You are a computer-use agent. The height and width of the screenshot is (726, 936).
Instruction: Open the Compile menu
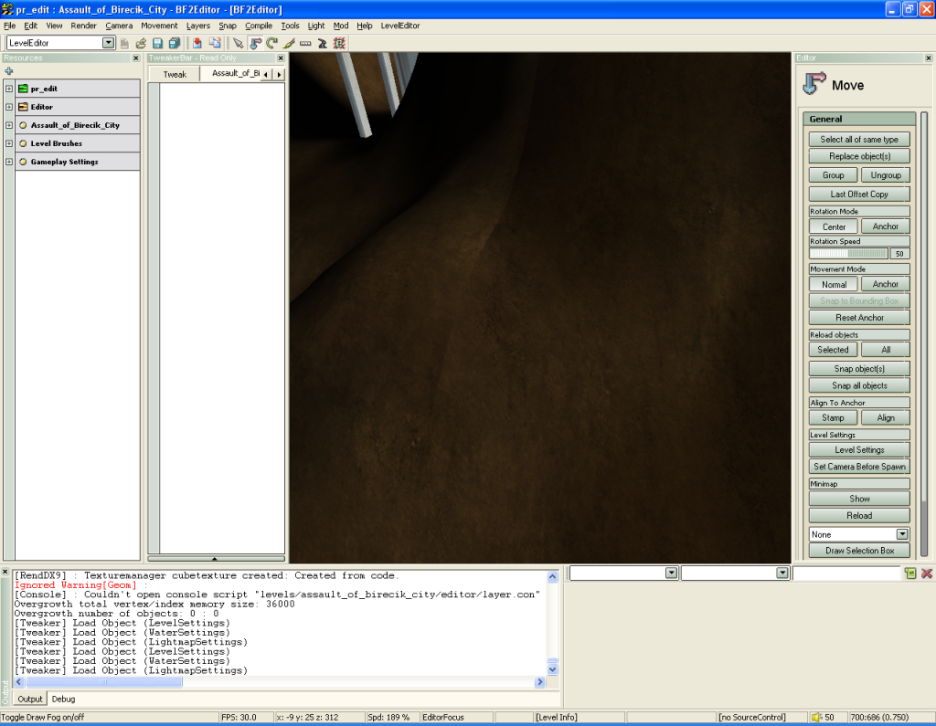(259, 26)
